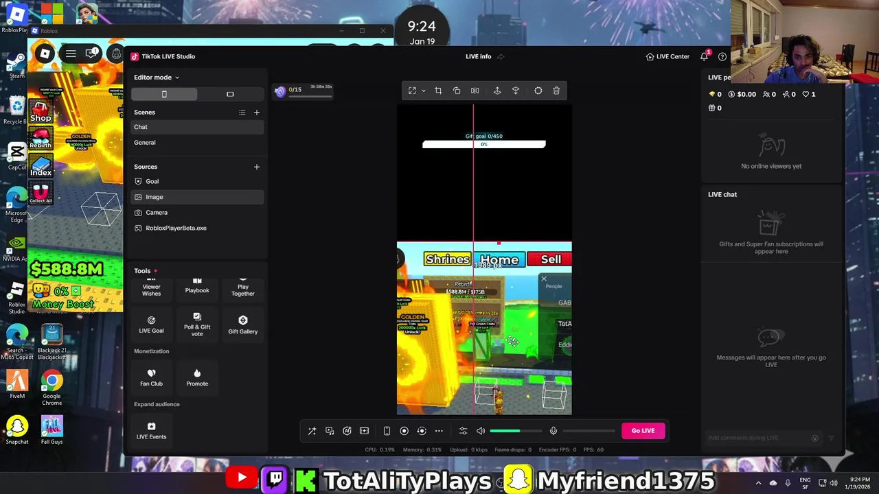This screenshot has height=494, width=879.
Task: Open the LIVE Center
Action: tap(667, 56)
